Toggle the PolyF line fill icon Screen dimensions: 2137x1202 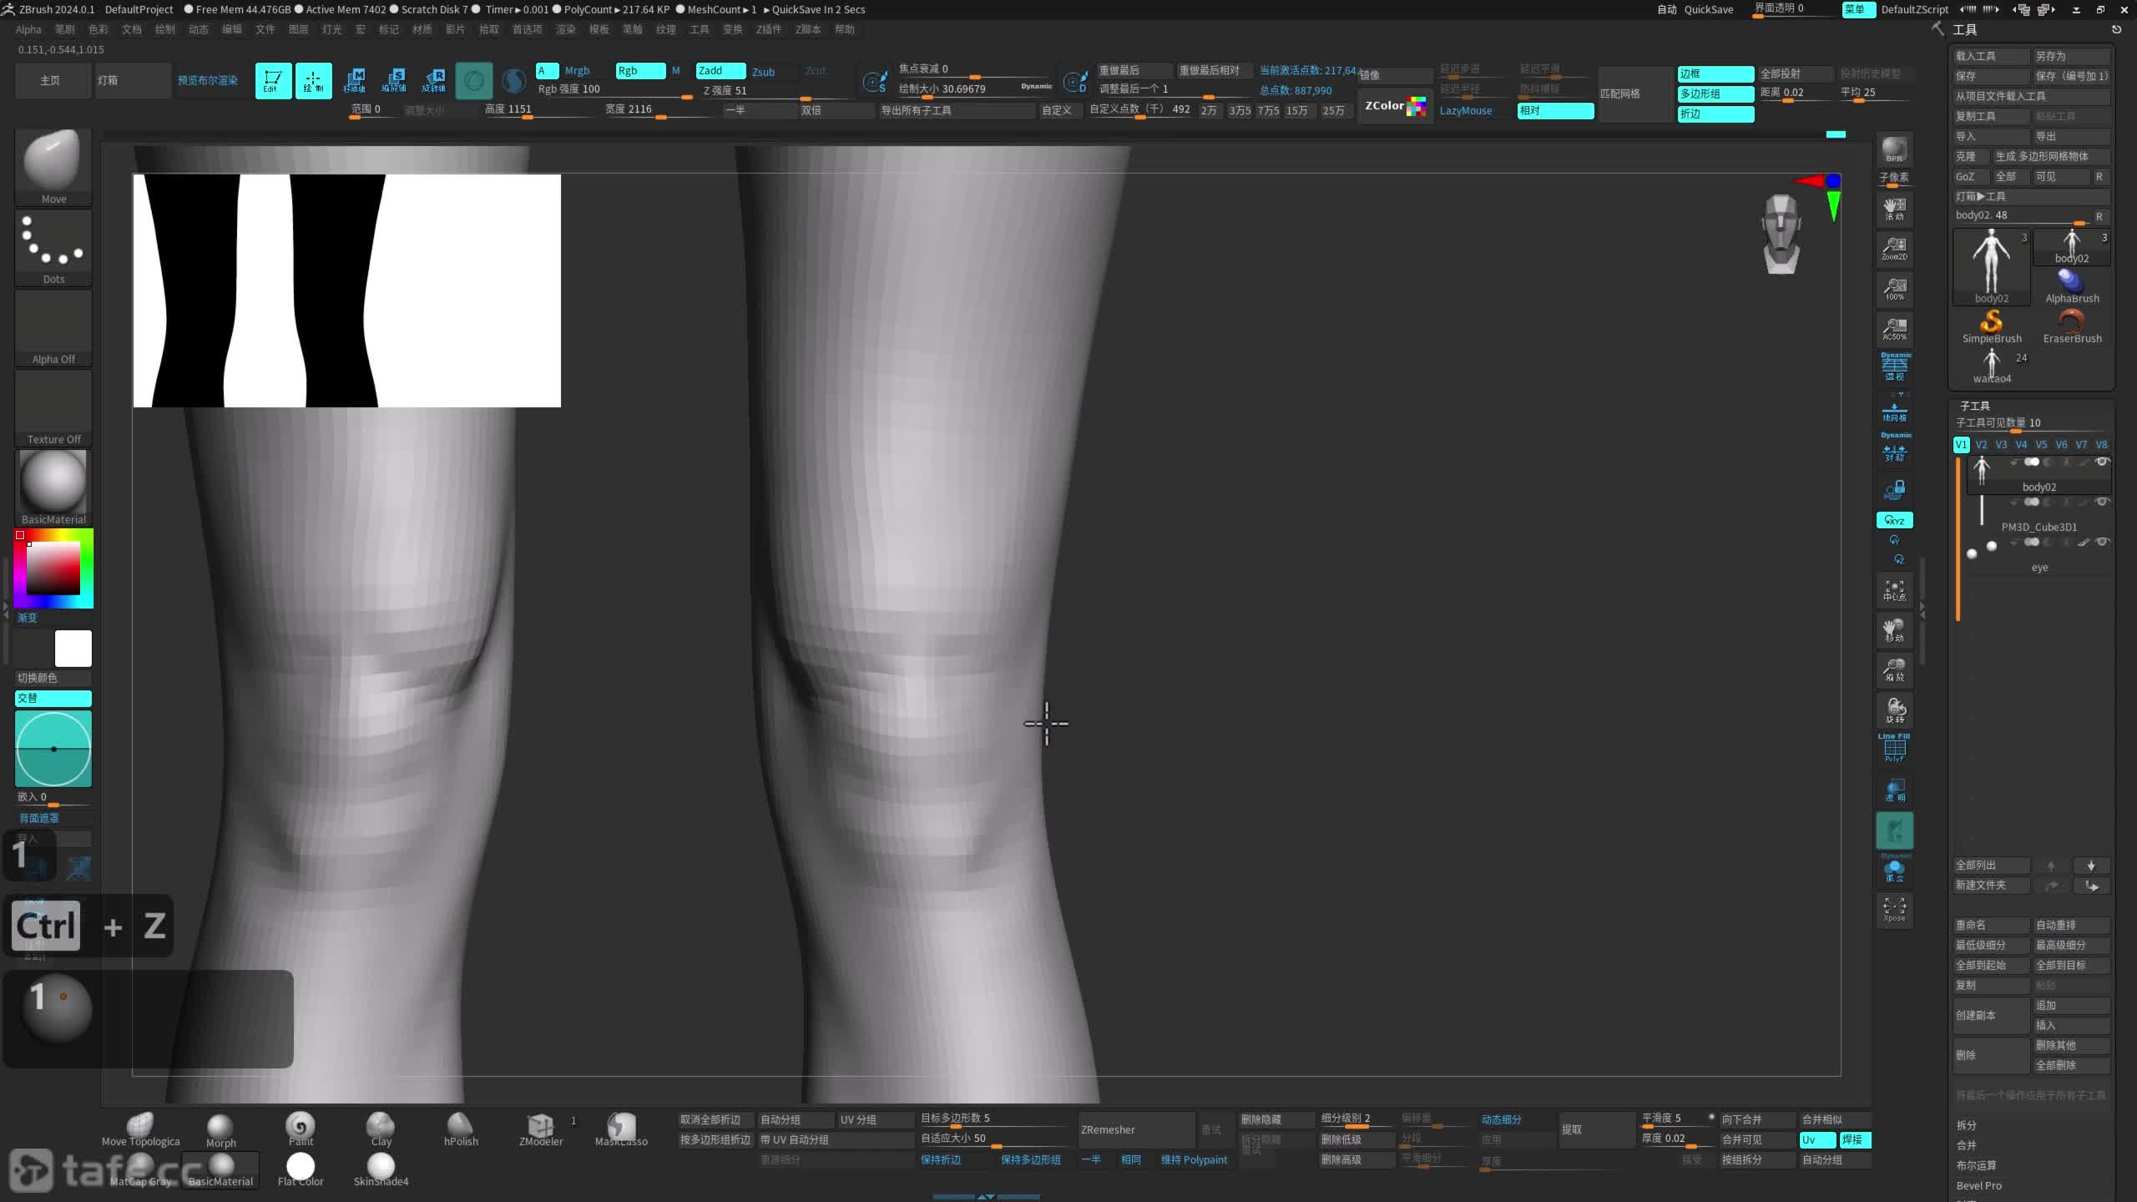(x=1894, y=749)
